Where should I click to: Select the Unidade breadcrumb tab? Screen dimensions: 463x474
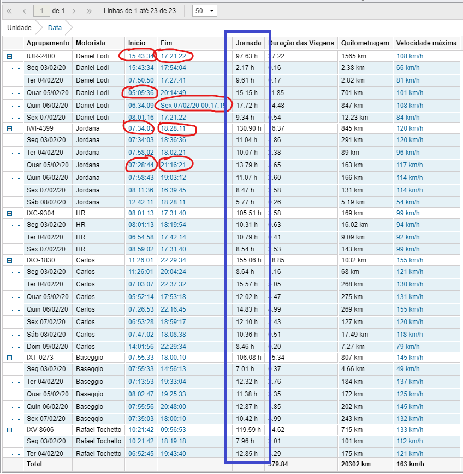(x=19, y=27)
